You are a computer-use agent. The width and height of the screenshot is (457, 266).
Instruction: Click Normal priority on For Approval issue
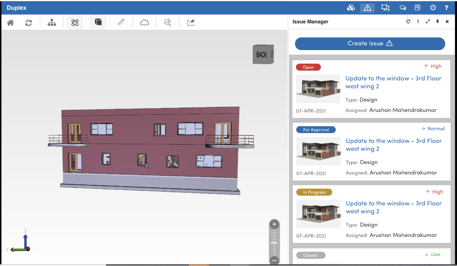(433, 128)
